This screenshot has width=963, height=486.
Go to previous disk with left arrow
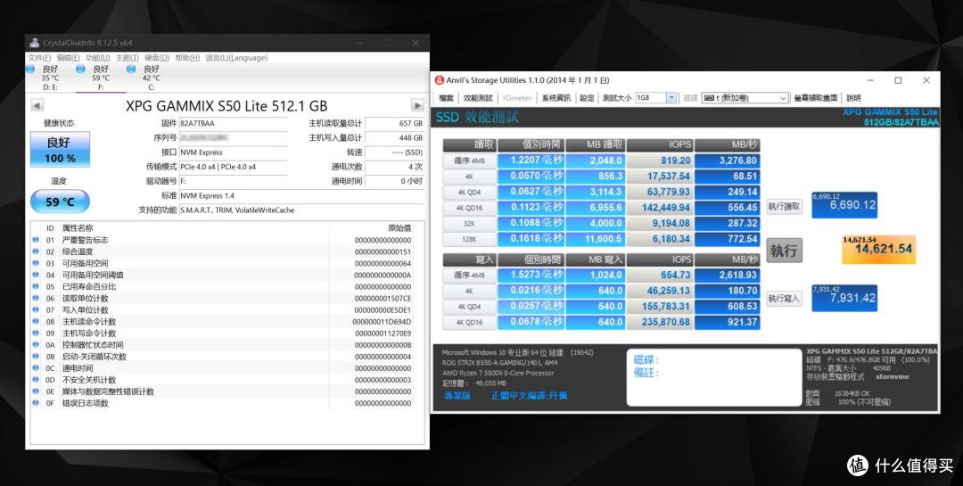[x=37, y=106]
